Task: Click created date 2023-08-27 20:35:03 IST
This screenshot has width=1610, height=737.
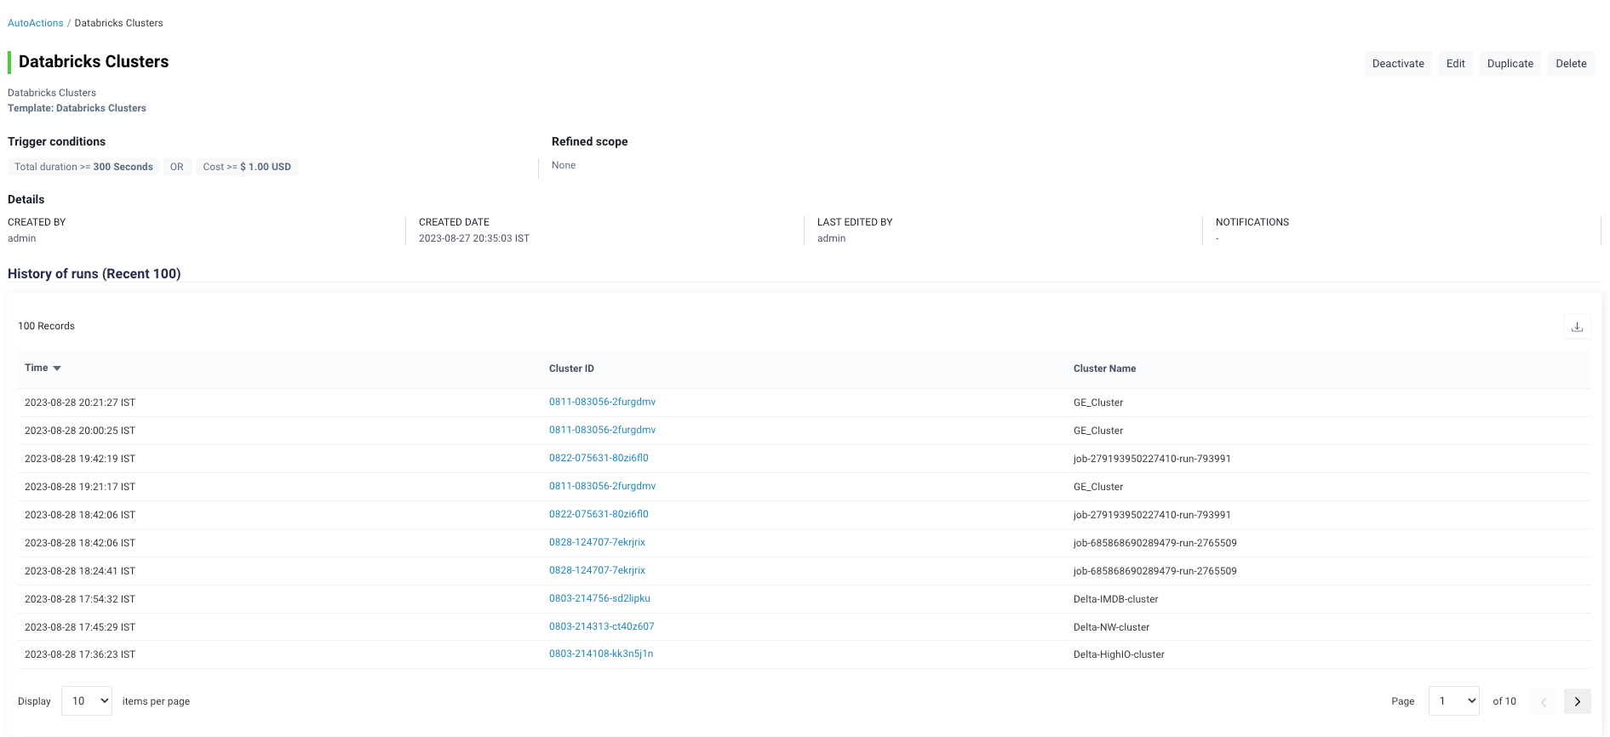Action: point(474,238)
